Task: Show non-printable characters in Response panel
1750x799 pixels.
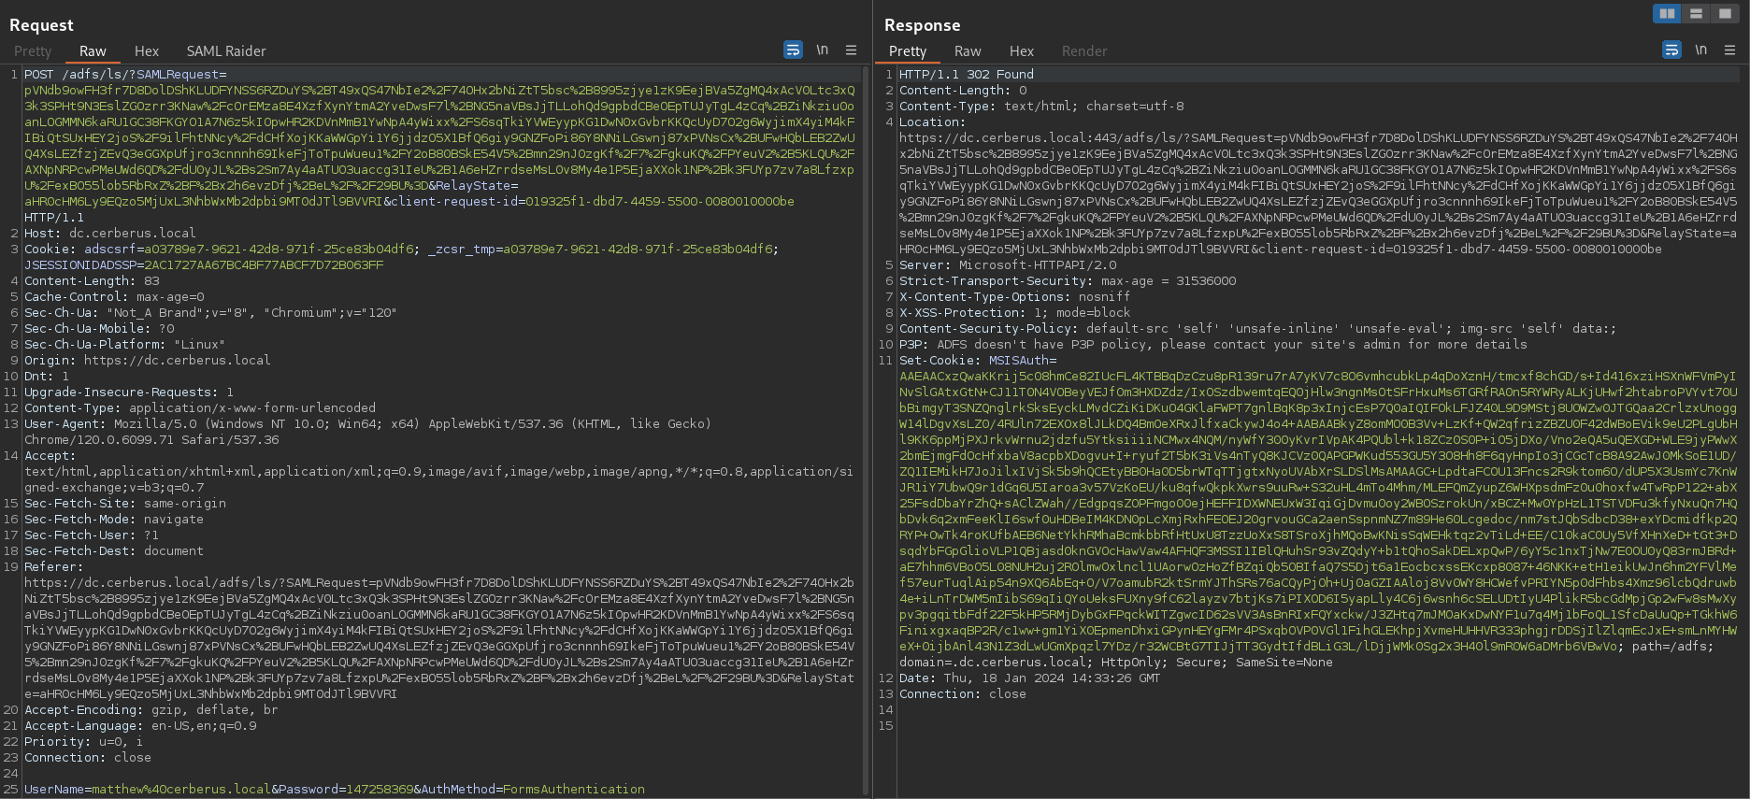Action: [1700, 50]
